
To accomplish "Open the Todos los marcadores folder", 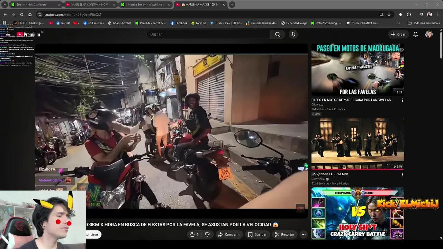I will point(424,23).
